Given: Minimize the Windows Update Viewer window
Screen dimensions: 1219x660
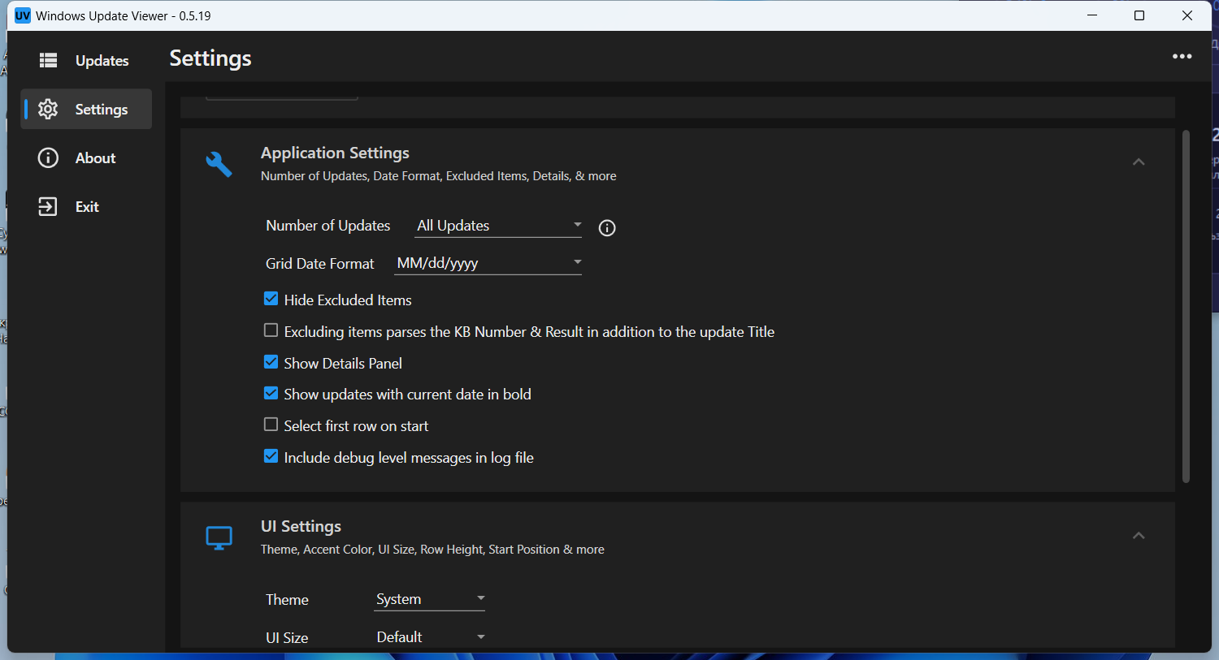Looking at the screenshot, I should point(1092,15).
